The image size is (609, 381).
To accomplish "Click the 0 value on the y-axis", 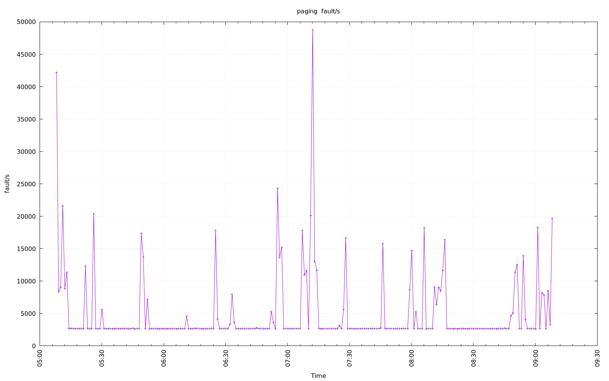I will coord(34,346).
